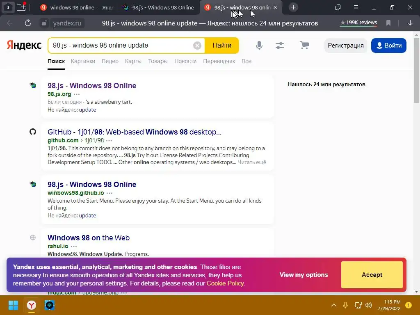The width and height of the screenshot is (420, 315).
Task: Switch to '98.js - Windows 98 Online' tab
Action: [159, 7]
